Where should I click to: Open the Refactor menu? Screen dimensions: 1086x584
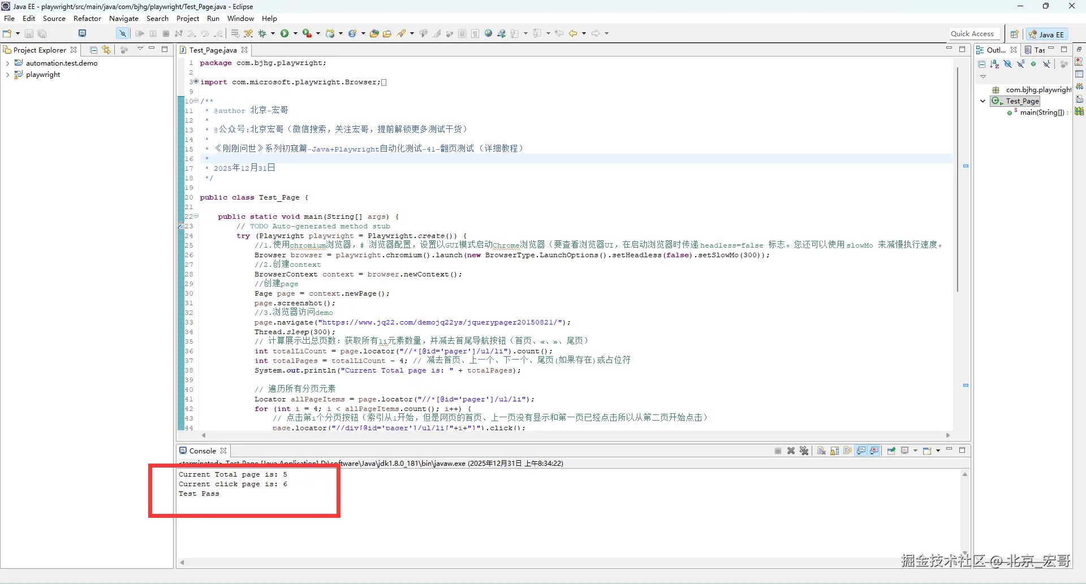click(87, 19)
